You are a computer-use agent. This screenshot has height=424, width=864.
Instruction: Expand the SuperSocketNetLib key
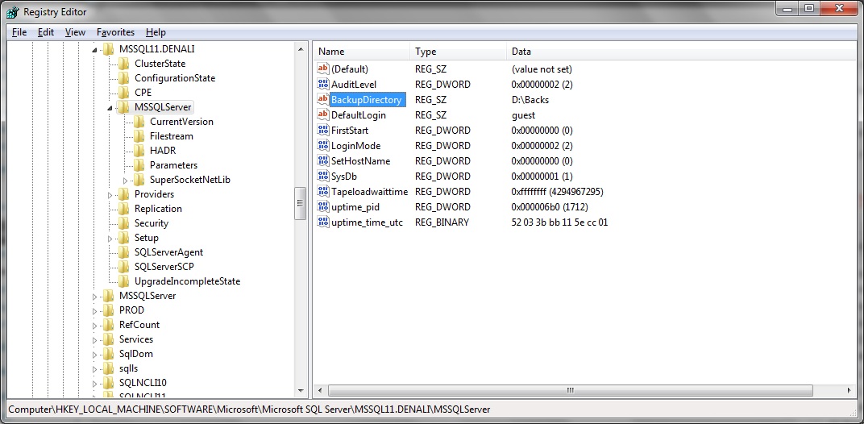pyautogui.click(x=126, y=180)
